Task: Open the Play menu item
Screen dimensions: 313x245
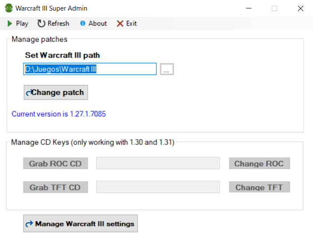Action: (x=18, y=23)
